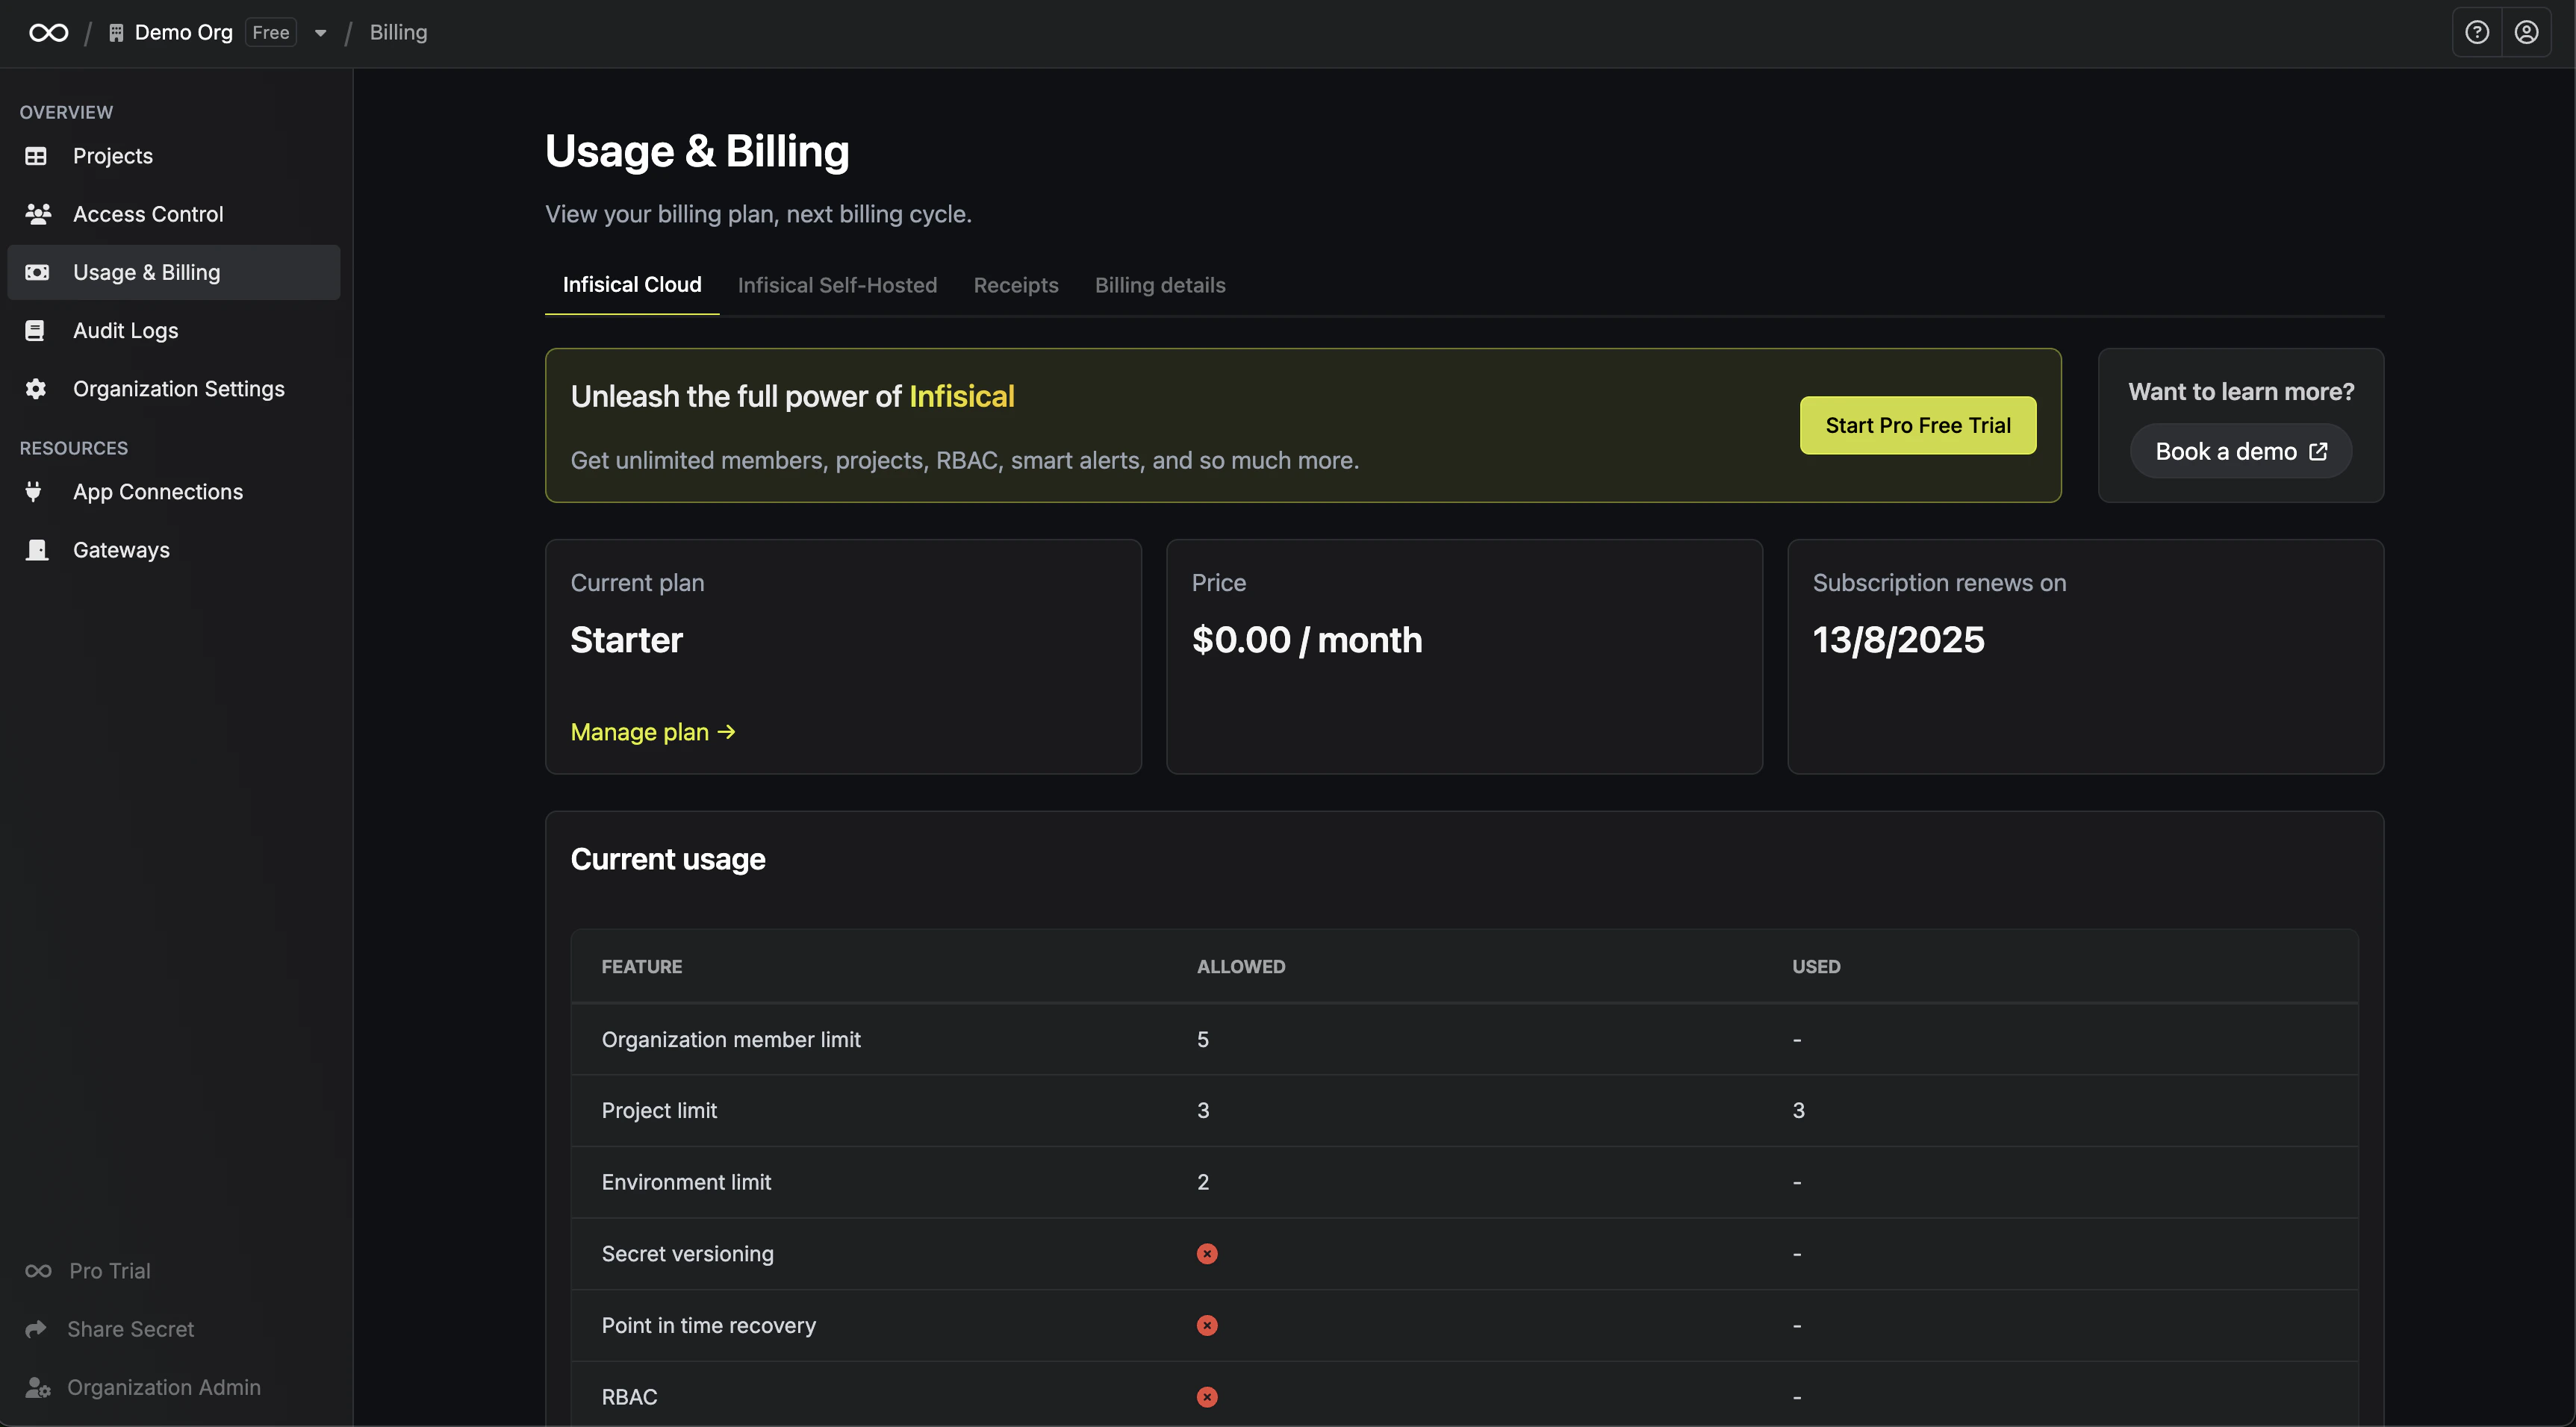Click the allowed value 5 for member limit
This screenshot has width=2576, height=1427.
coord(1203,1039)
